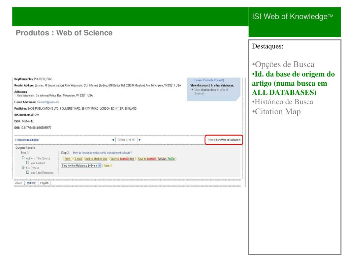Check the plus Abstract checkbox
This screenshot has width=345, height=259.
click(x=28, y=163)
